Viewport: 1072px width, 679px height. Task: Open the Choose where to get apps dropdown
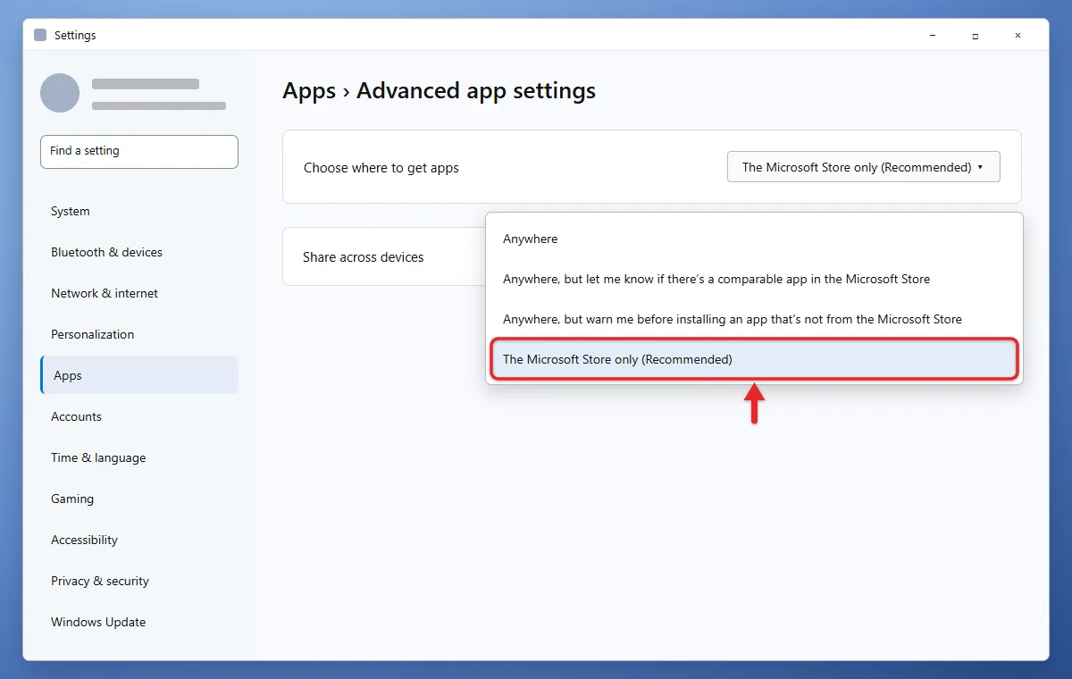point(863,167)
